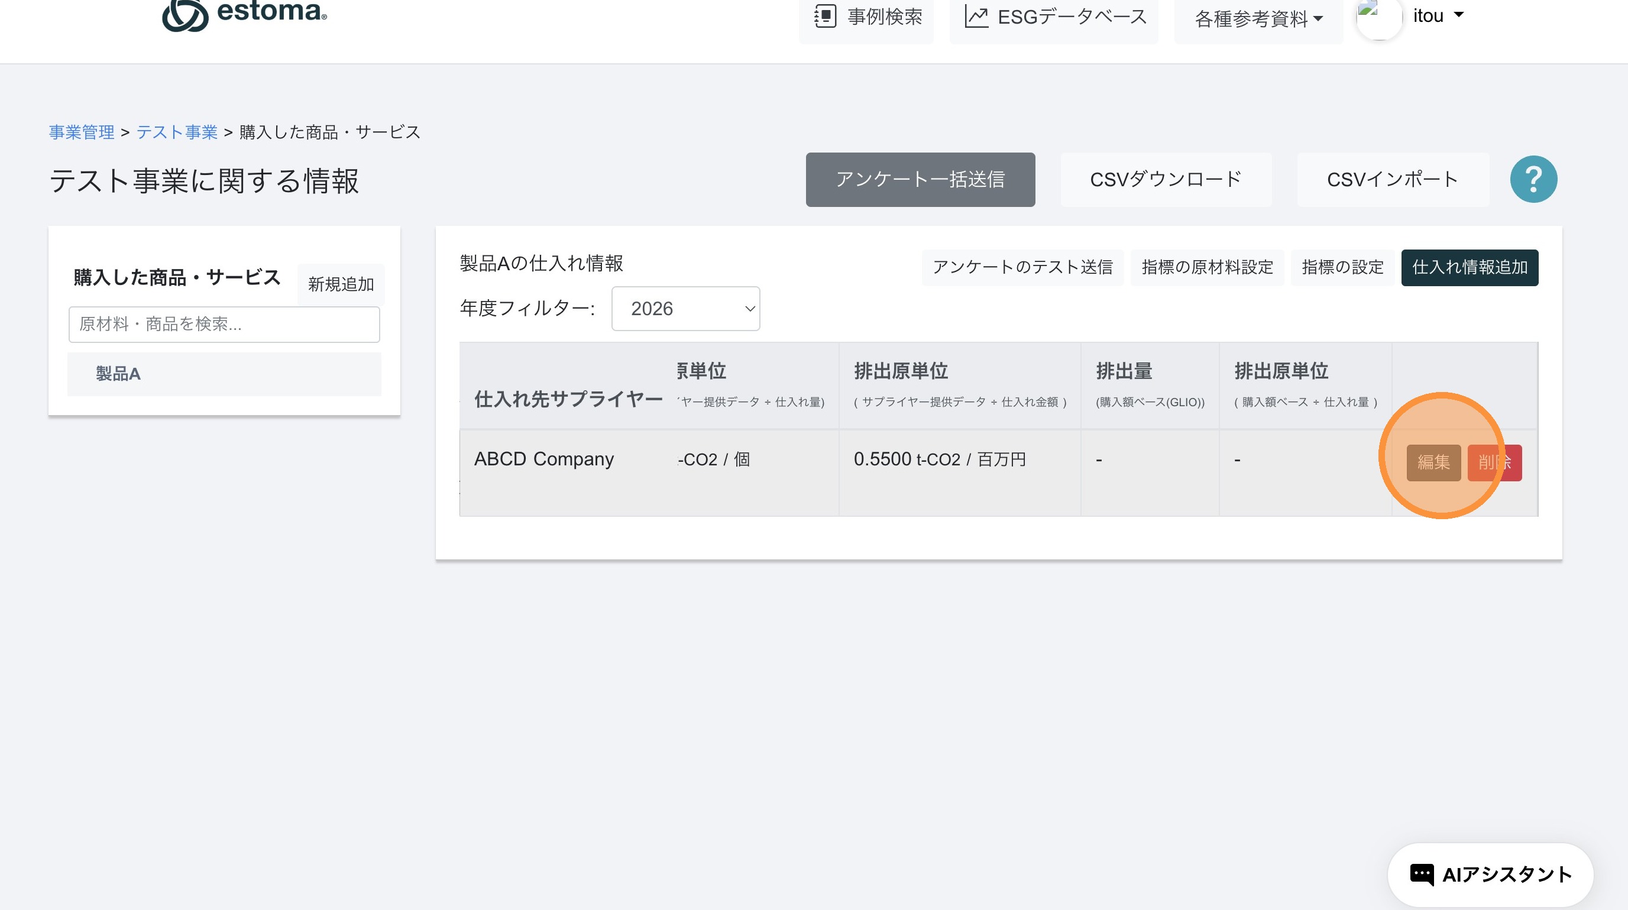Image resolution: width=1628 pixels, height=910 pixels.
Task: Click 削除 for ABCD Company row
Action: pos(1495,462)
